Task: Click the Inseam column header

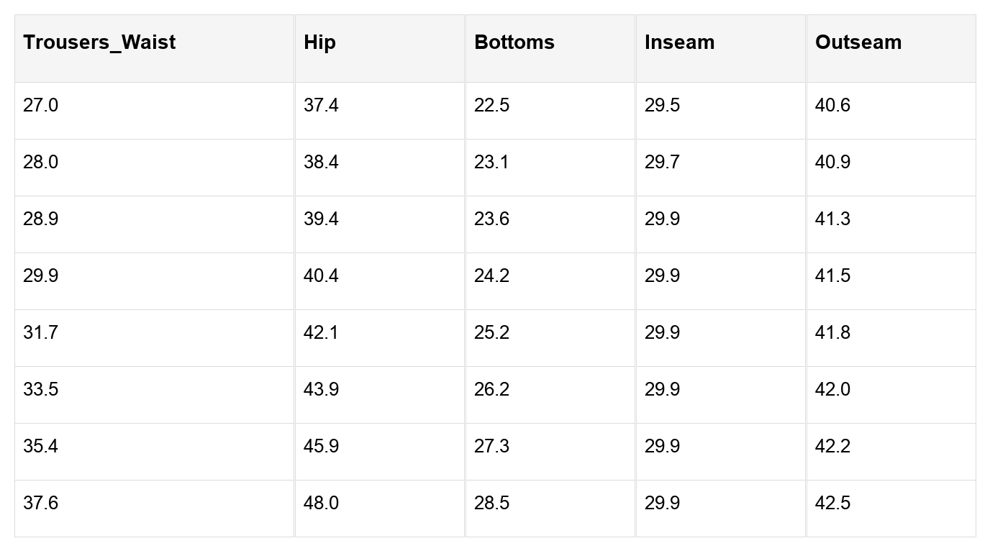Action: point(679,42)
